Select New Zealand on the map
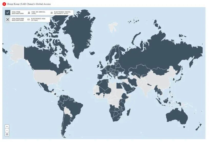 (x=198, y=127)
